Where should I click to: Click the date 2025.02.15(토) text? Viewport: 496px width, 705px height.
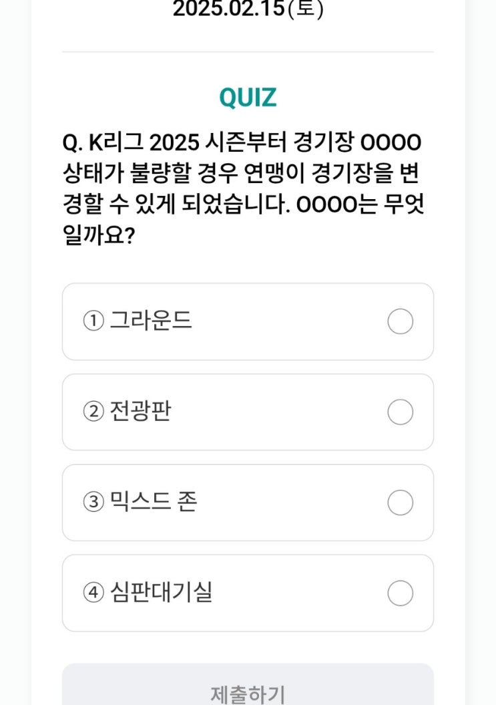pyautogui.click(x=248, y=9)
